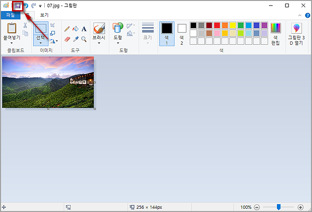Open the Rotate or flip dropdown

coord(54,41)
